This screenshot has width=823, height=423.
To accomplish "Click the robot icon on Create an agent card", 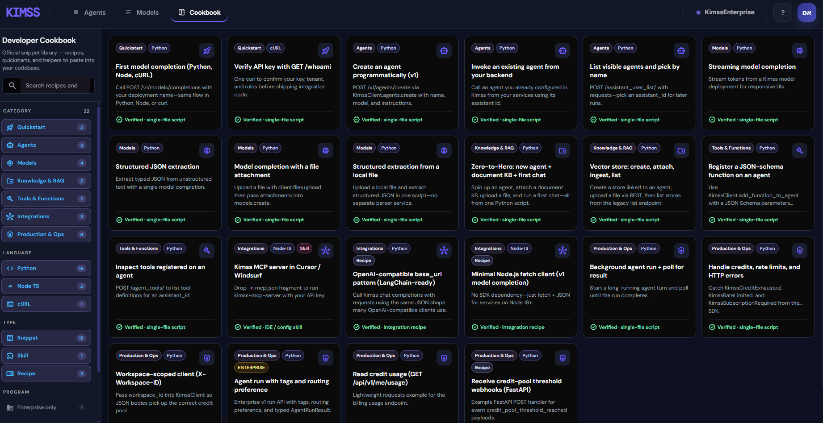I will [444, 51].
